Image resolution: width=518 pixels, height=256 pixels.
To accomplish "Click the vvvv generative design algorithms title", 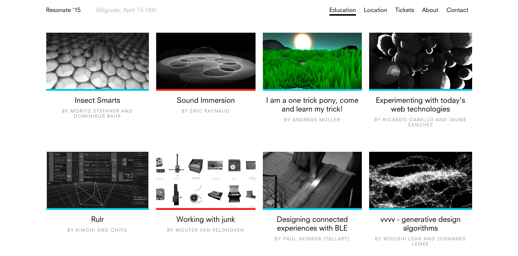I will point(420,224).
